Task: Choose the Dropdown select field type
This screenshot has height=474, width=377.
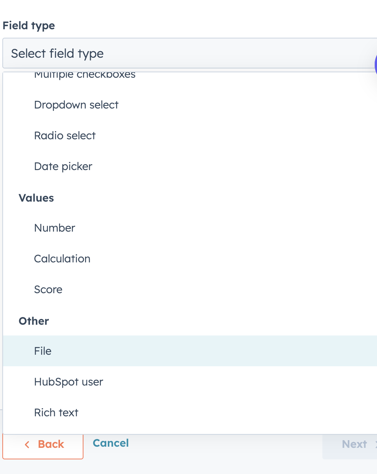Action: tap(76, 105)
